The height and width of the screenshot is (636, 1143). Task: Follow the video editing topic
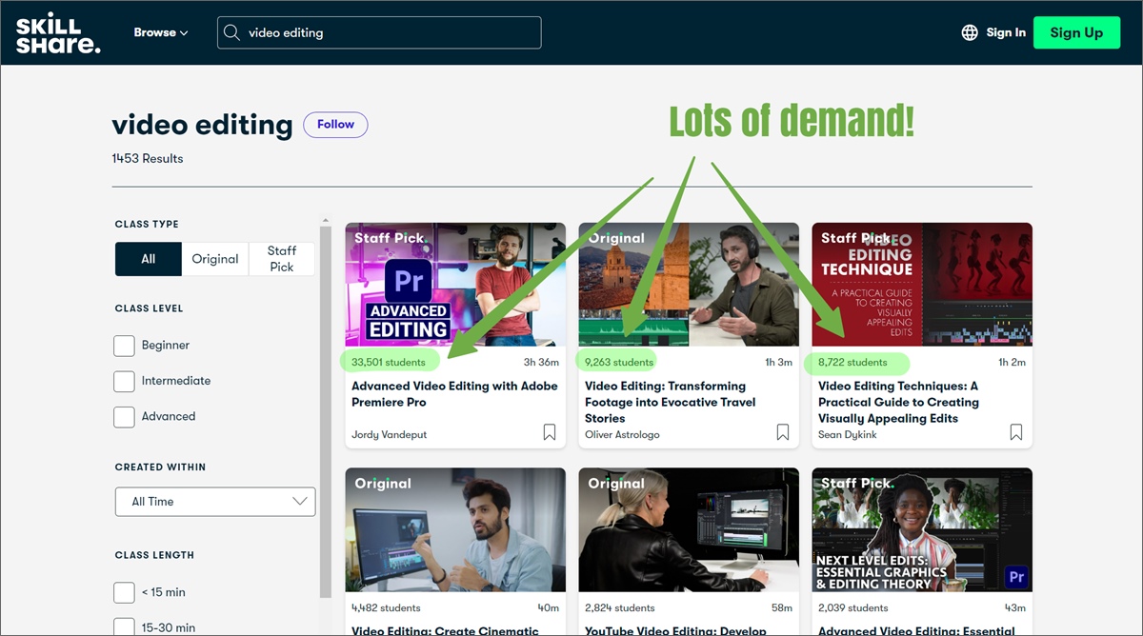point(335,125)
